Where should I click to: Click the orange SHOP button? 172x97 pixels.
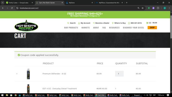point(152,27)
